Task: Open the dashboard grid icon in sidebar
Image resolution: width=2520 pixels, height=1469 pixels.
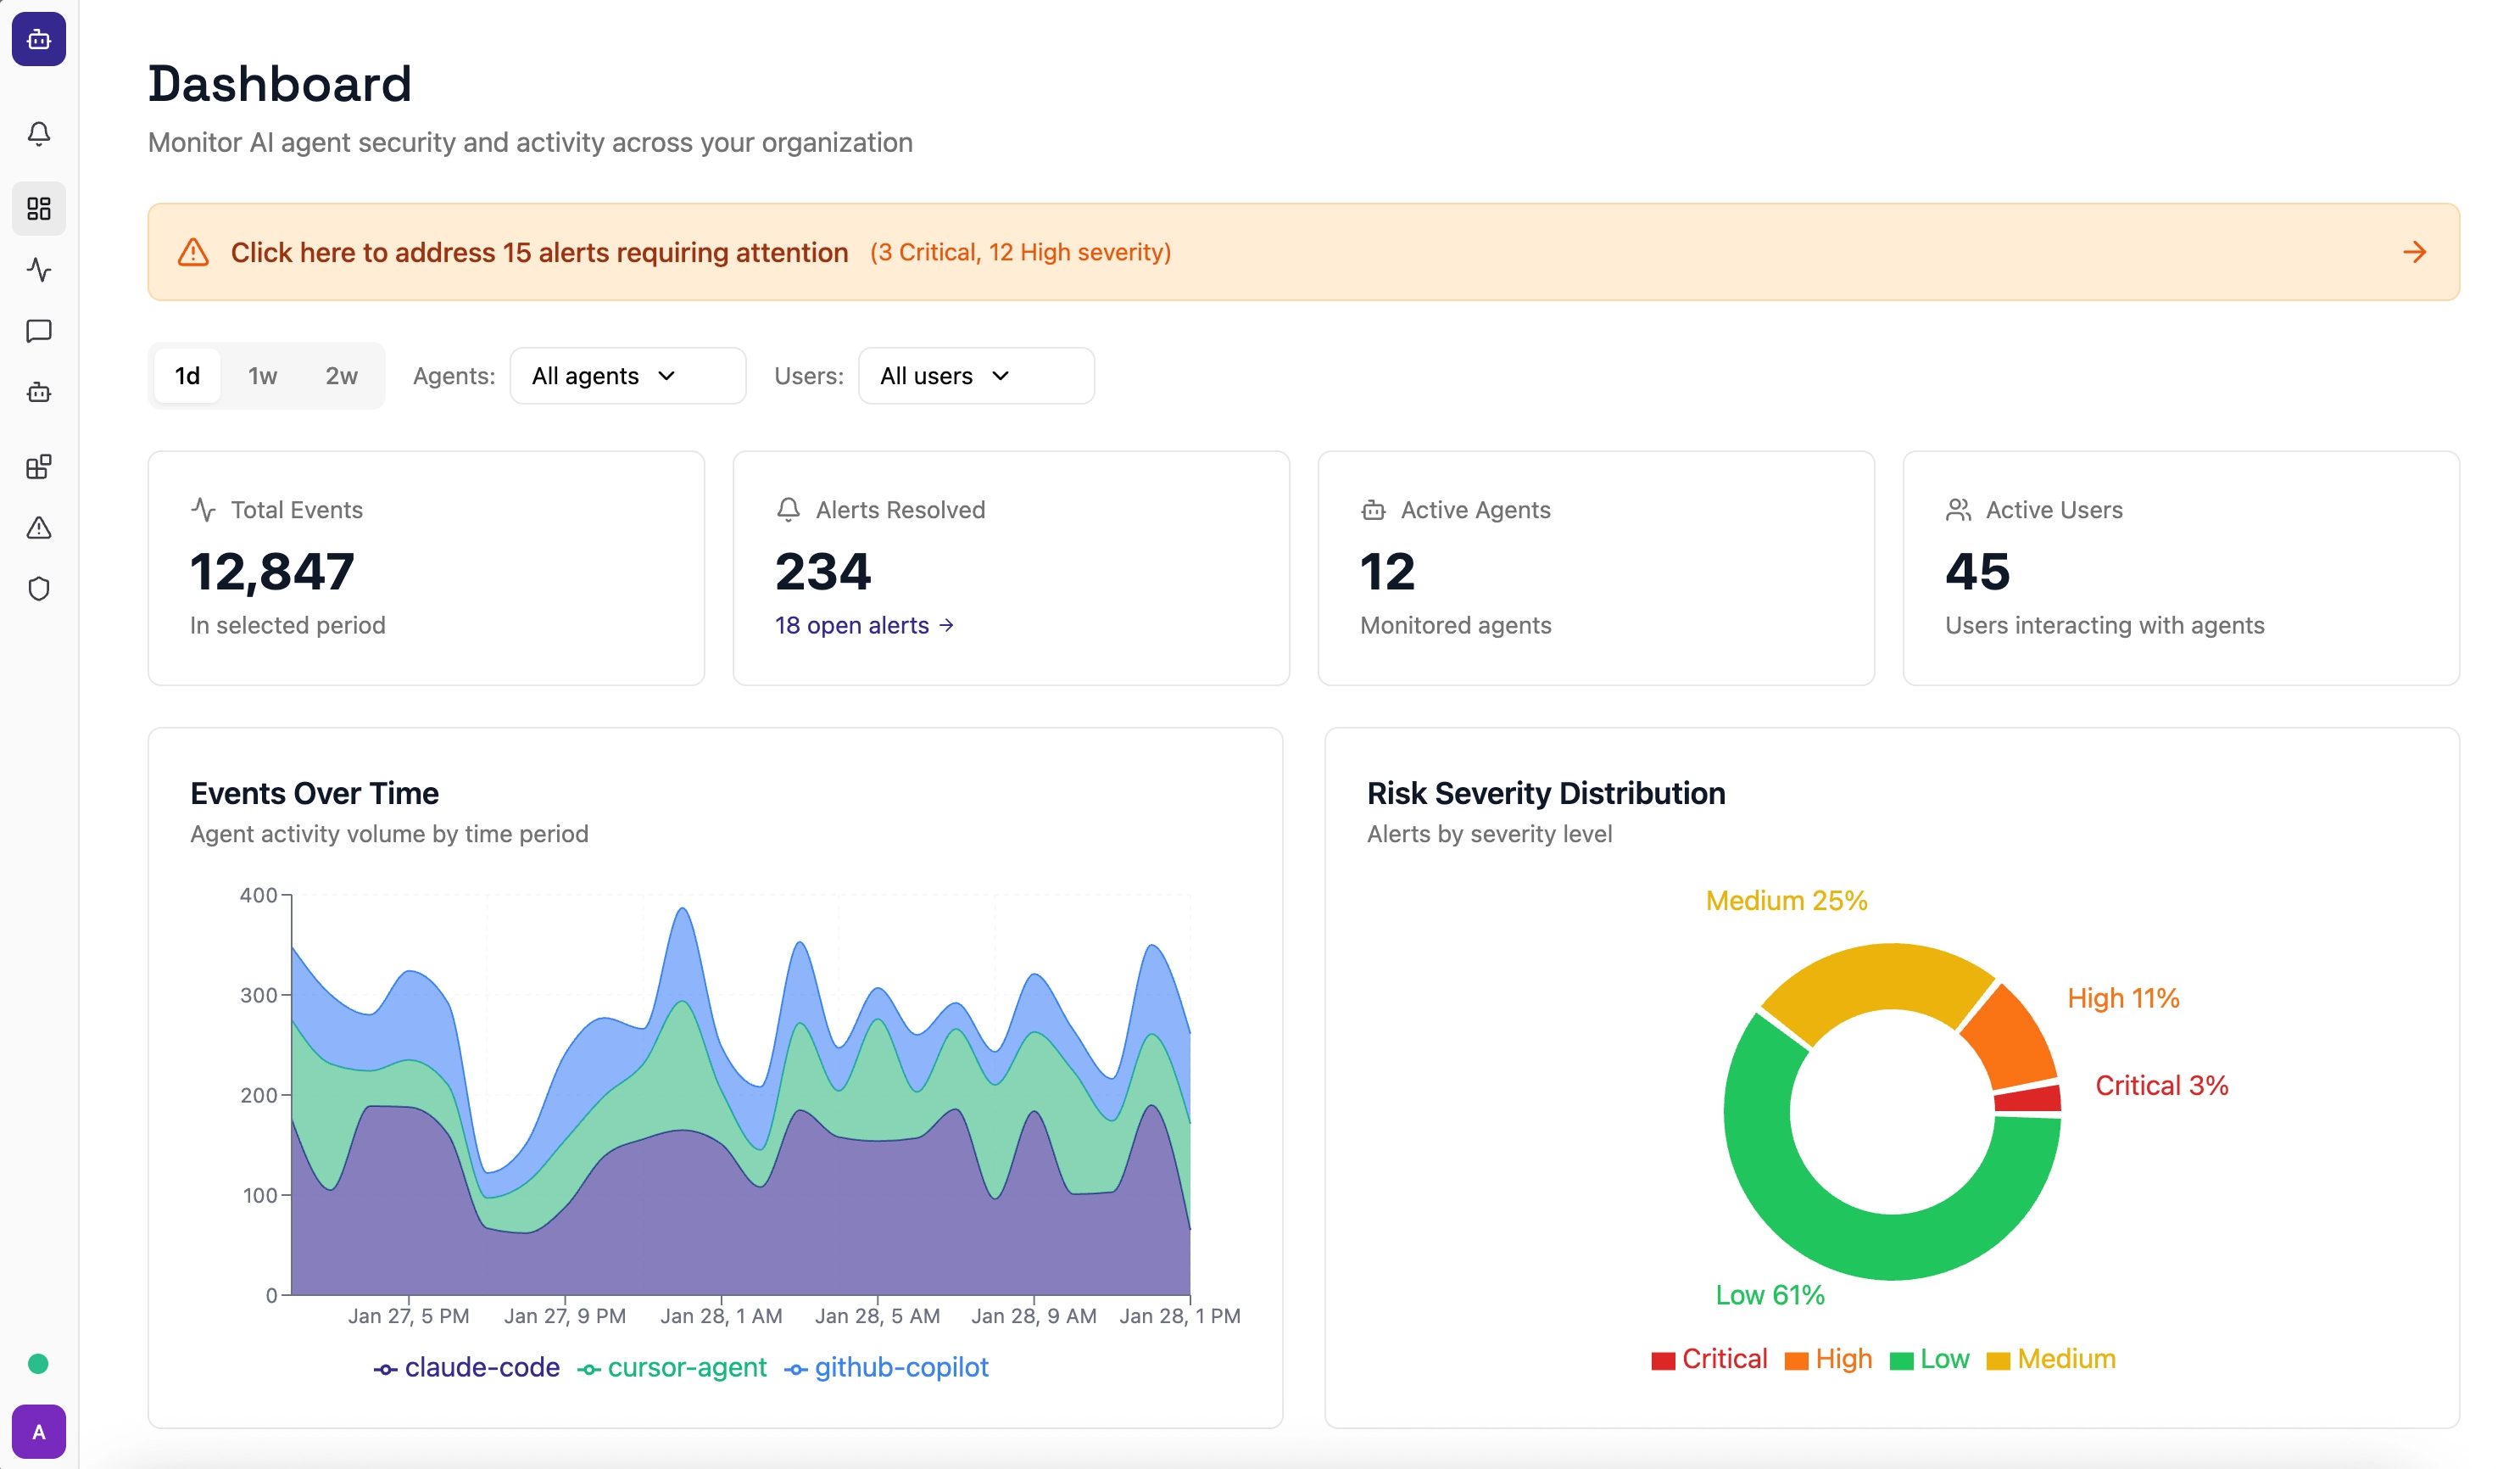Action: 39,208
